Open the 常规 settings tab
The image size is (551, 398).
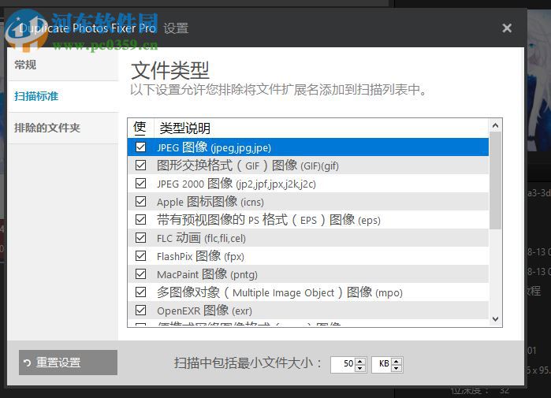tap(63, 65)
